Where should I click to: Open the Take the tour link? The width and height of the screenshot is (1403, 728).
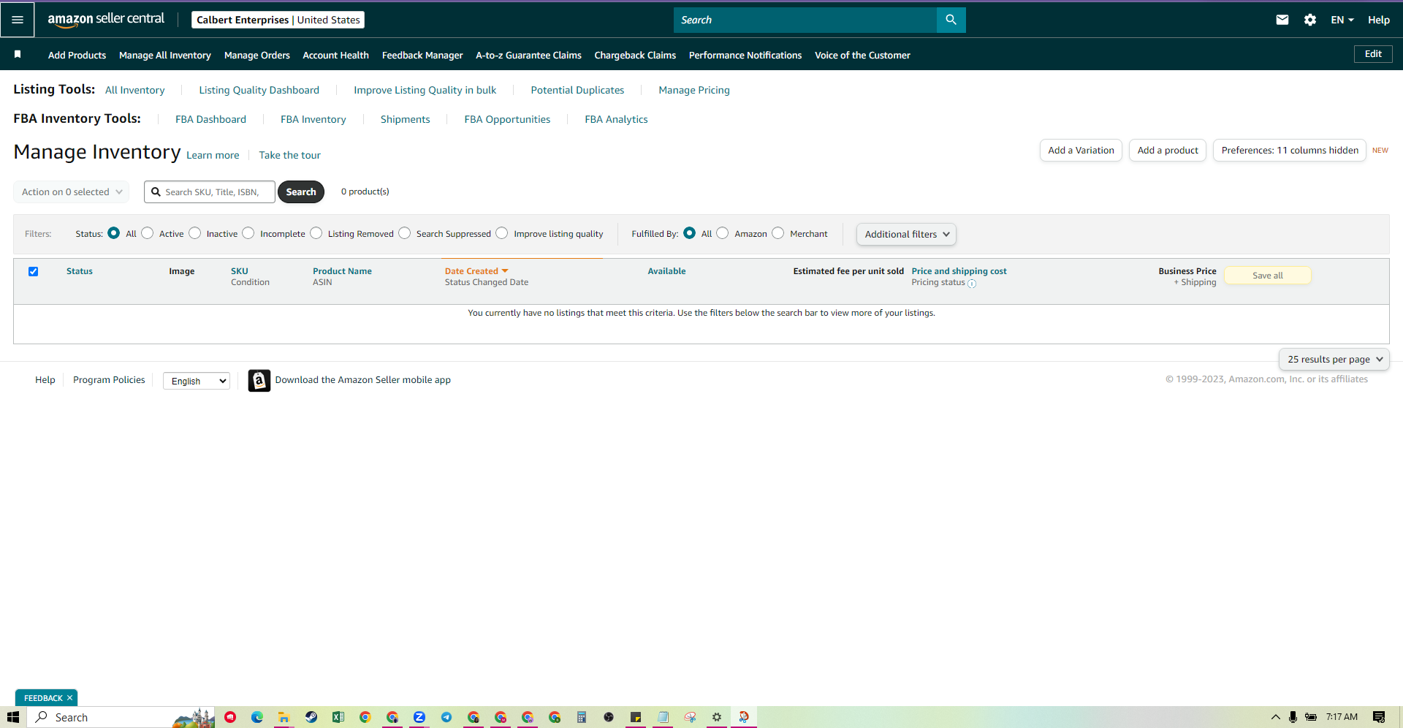pyautogui.click(x=290, y=155)
